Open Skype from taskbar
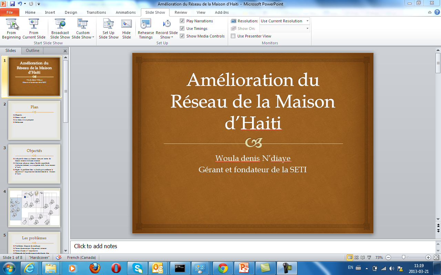 point(137,268)
